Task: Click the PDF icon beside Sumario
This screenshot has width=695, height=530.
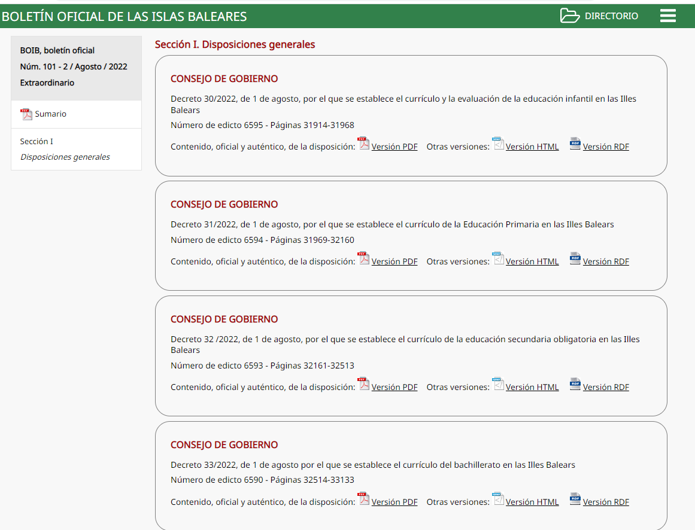Action: click(x=26, y=114)
